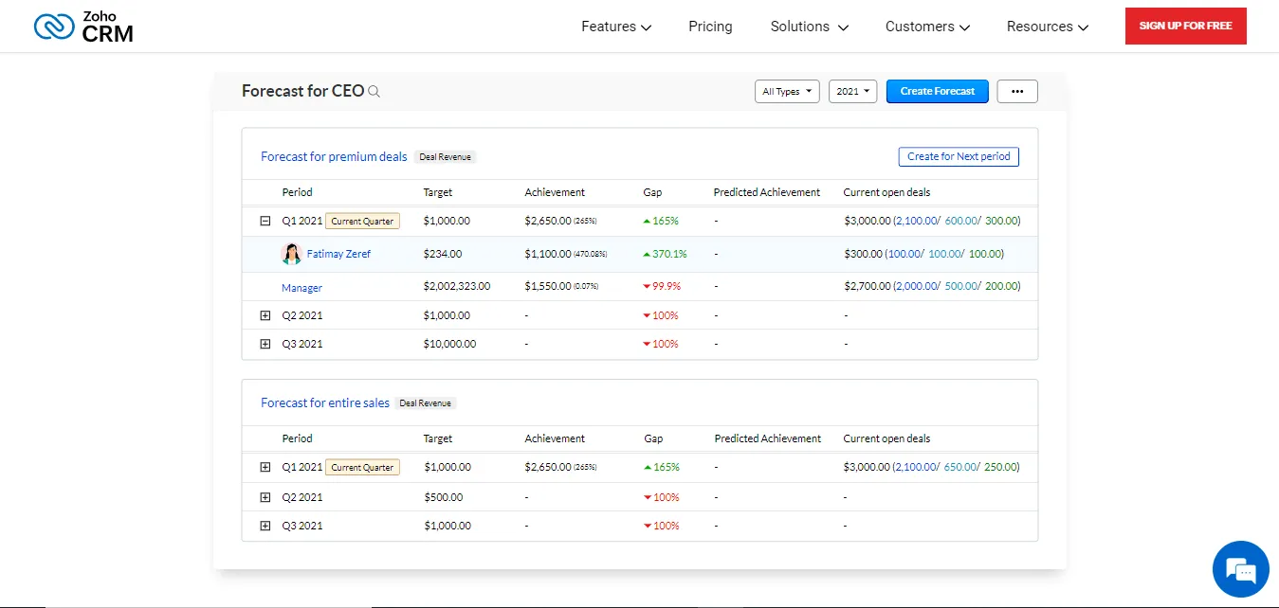The image size is (1279, 608).
Task: Click green up arrow beside 370.1% gap
Action: pos(647,254)
